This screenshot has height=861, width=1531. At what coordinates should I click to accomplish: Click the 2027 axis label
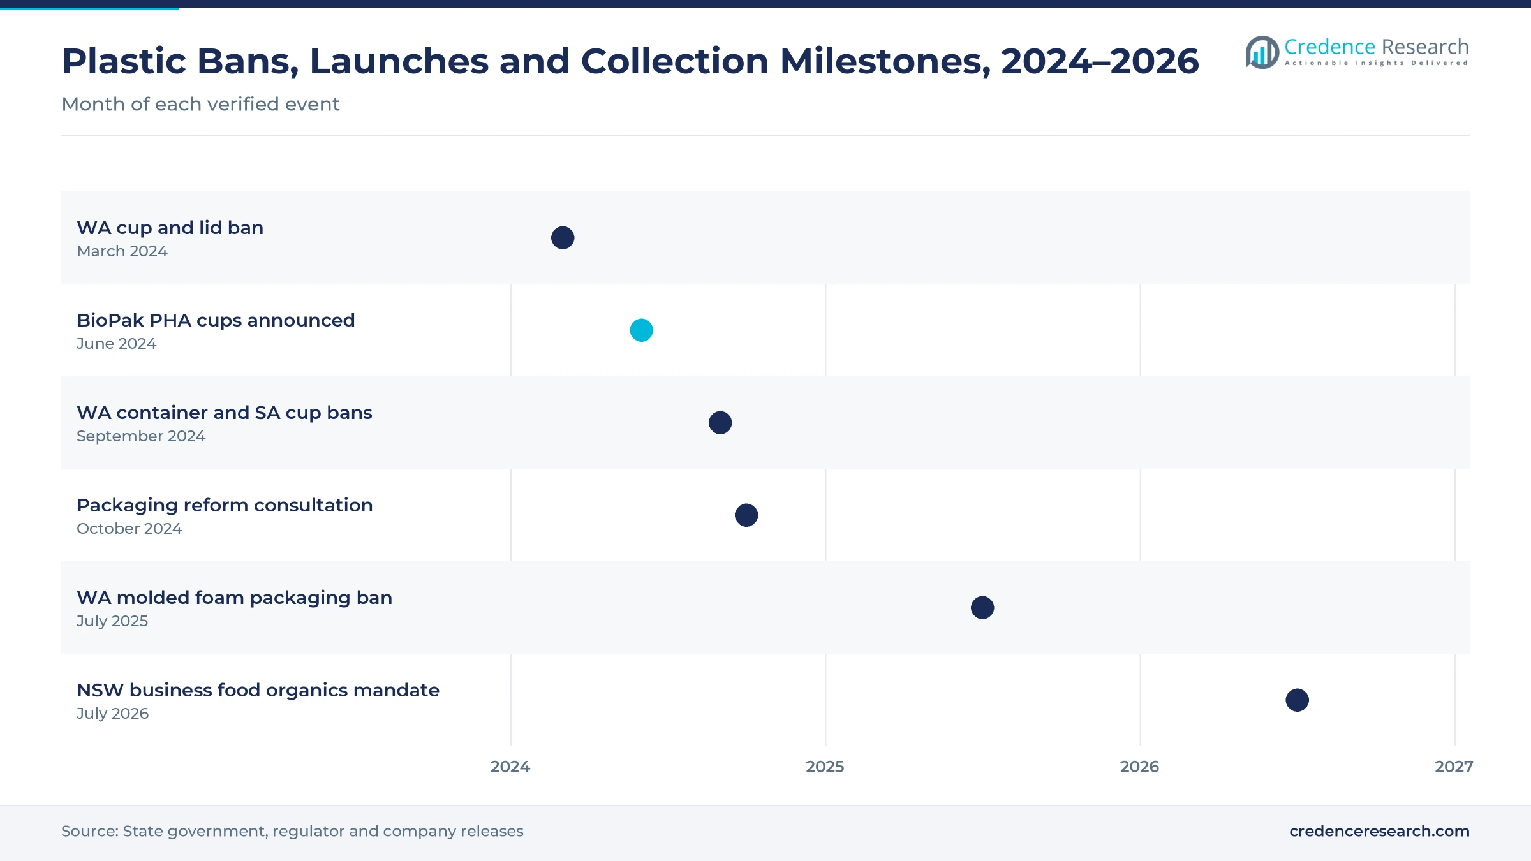click(1454, 767)
